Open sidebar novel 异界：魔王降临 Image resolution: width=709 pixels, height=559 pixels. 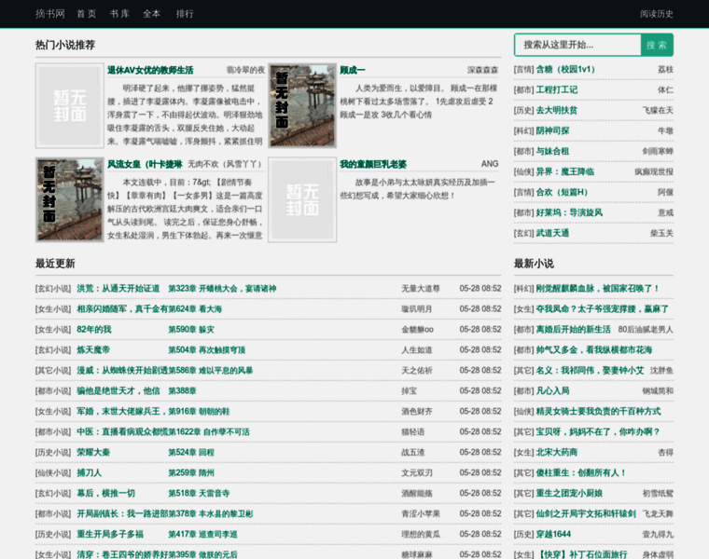565,171
